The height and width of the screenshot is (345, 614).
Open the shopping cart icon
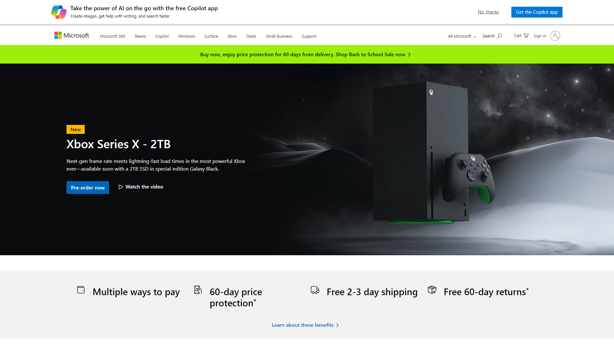(526, 35)
